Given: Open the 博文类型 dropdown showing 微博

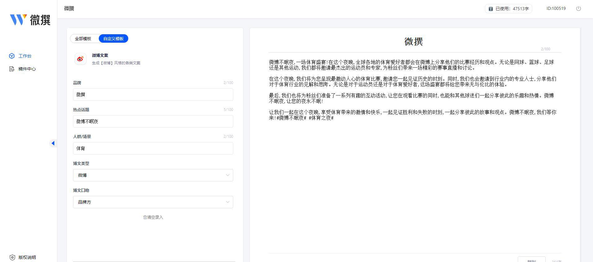Looking at the screenshot, I should [153, 175].
